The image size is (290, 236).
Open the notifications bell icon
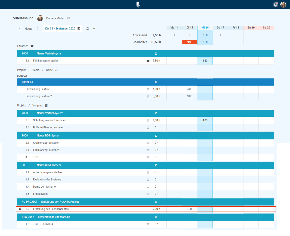(x=275, y=5)
